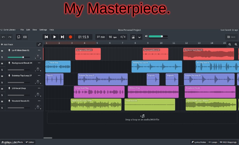Viewport: 239px width, 145px height.
Task: Toggle the metronome on or off
Action: point(133,37)
